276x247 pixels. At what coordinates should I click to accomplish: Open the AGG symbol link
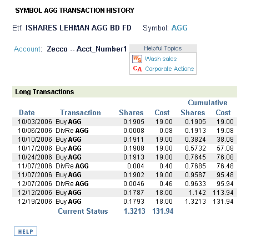pyautogui.click(x=179, y=28)
